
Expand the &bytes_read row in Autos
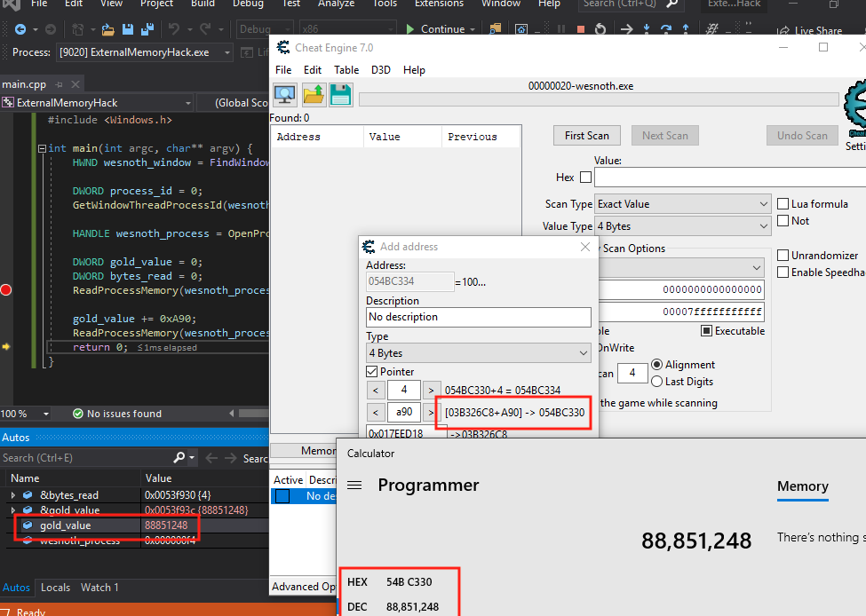(13, 495)
